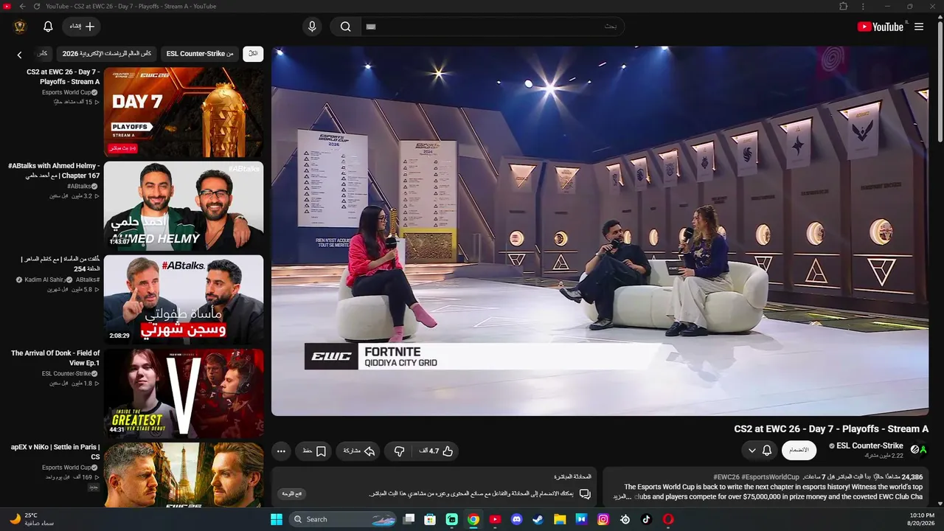Open the taskbar clock showing 10:10 PM
Screen dimensions: 944x531
(x=922, y=519)
